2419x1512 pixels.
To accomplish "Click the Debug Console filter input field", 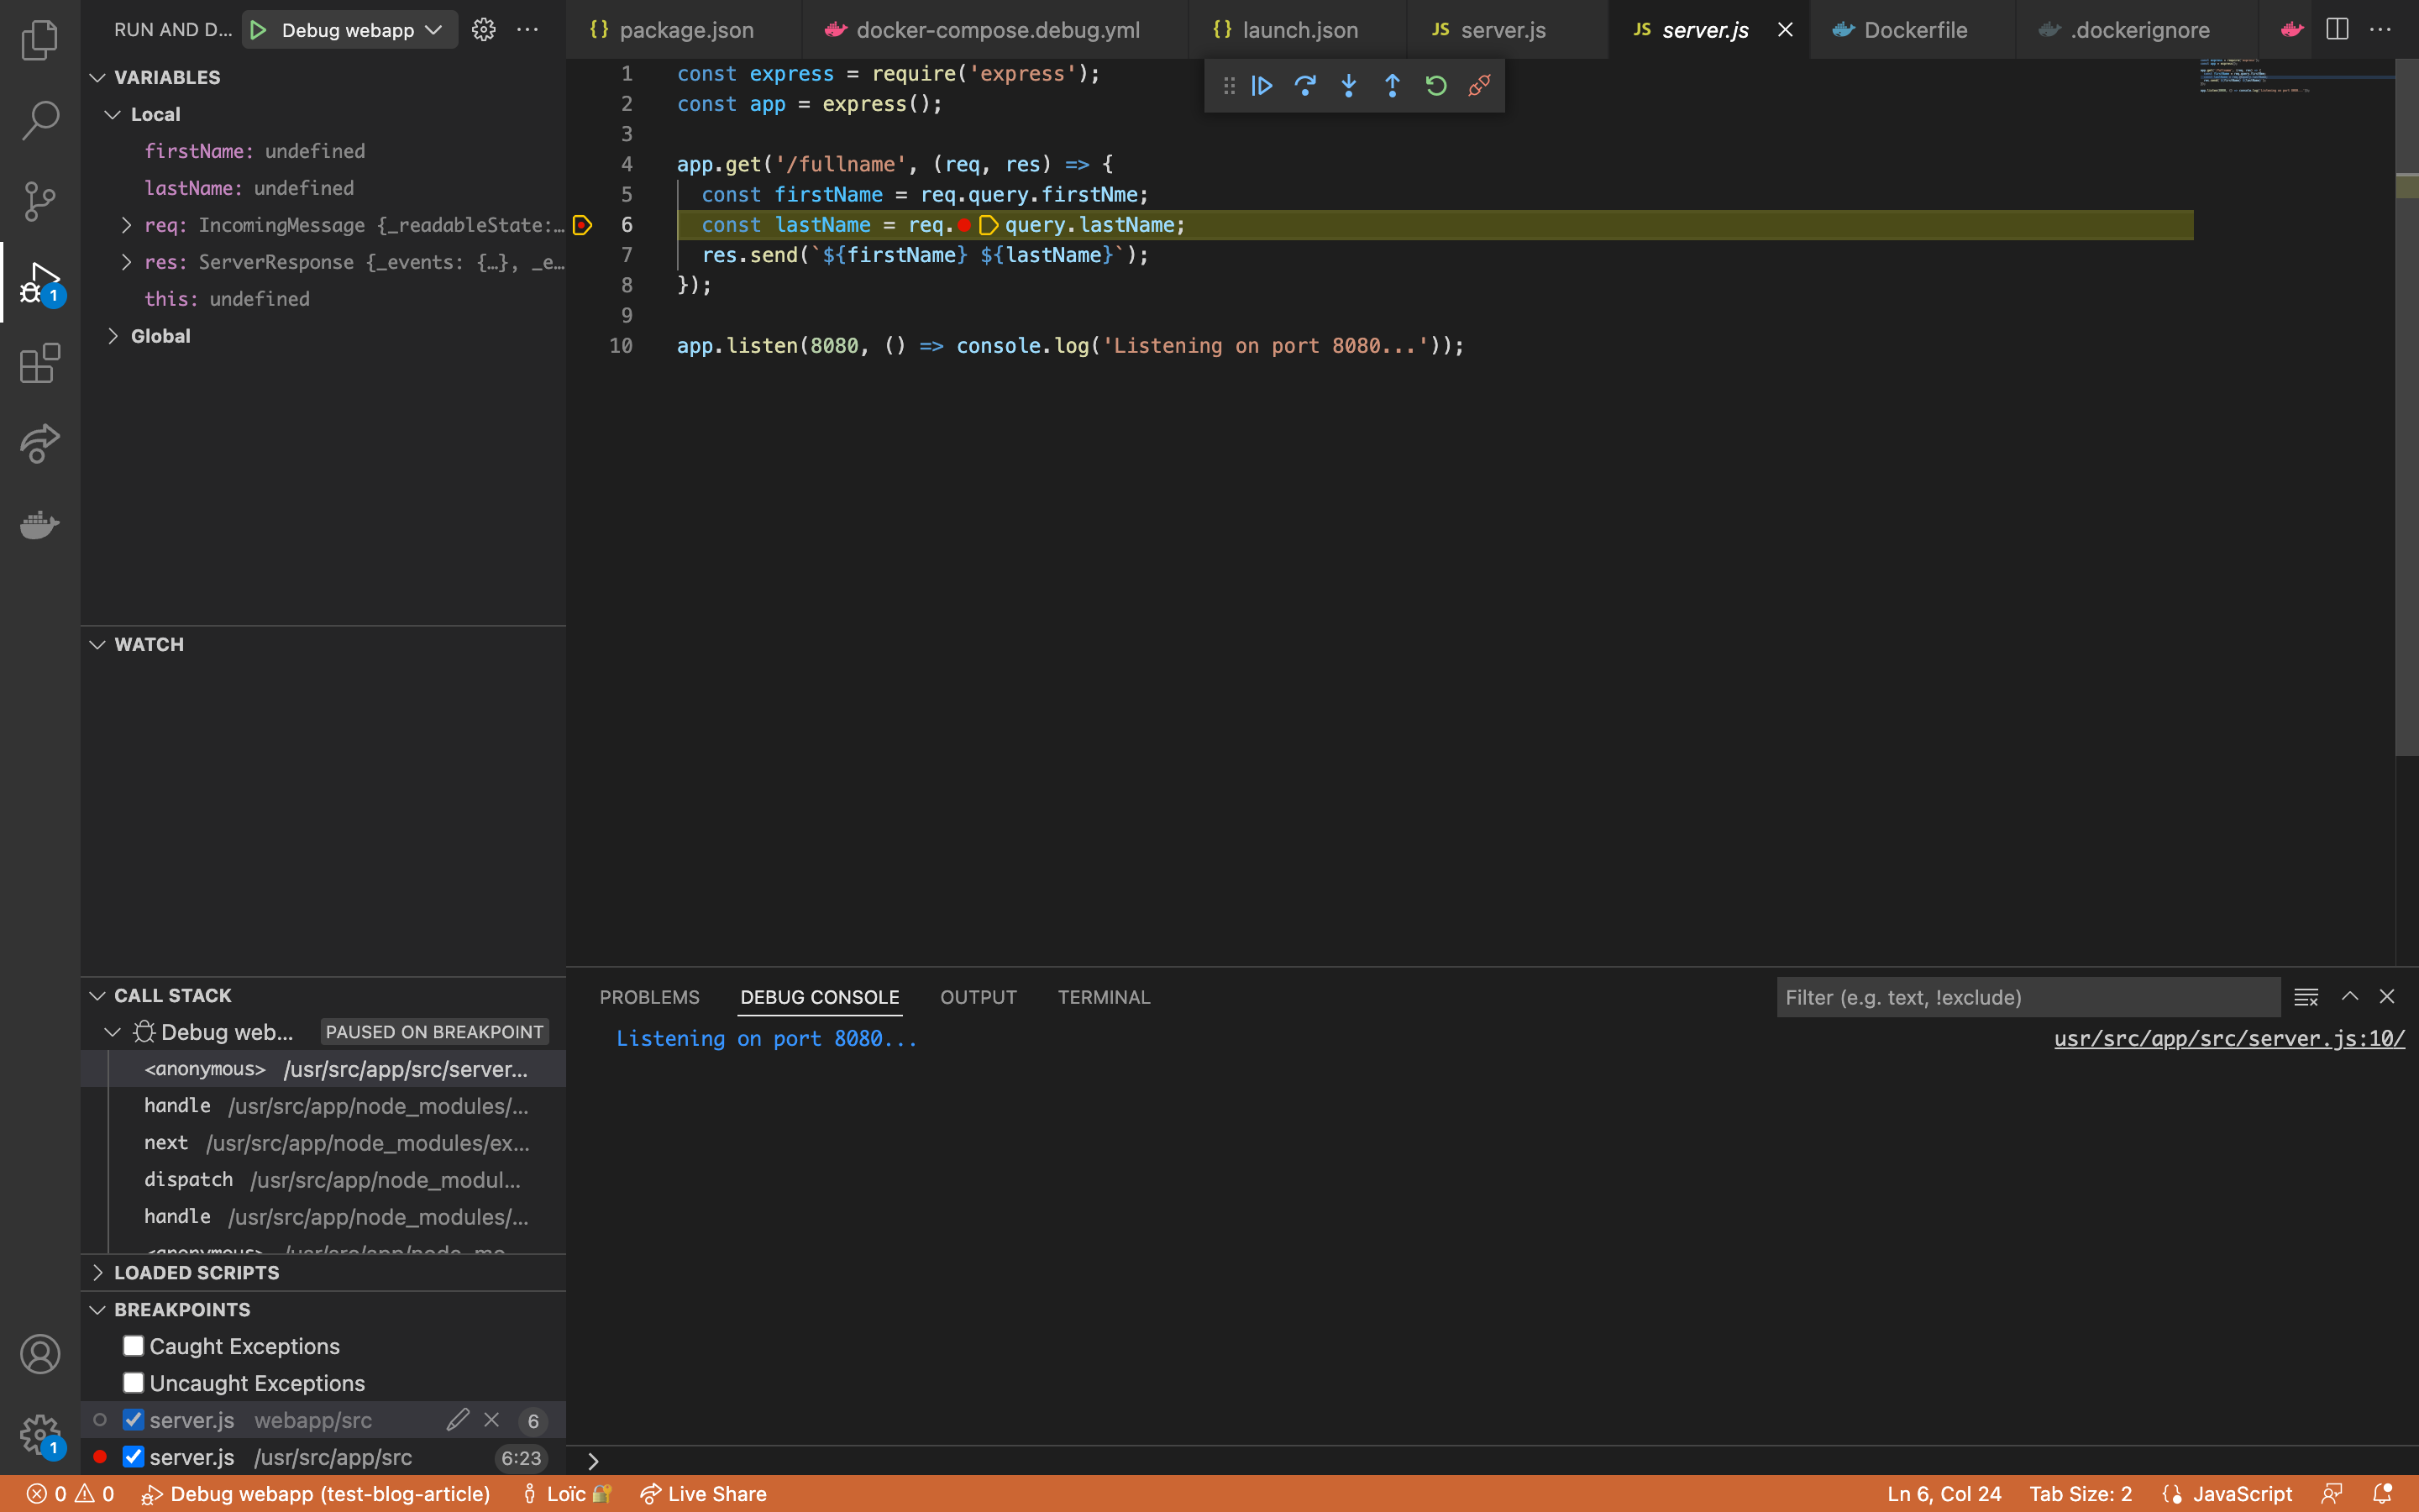I will (x=2027, y=997).
